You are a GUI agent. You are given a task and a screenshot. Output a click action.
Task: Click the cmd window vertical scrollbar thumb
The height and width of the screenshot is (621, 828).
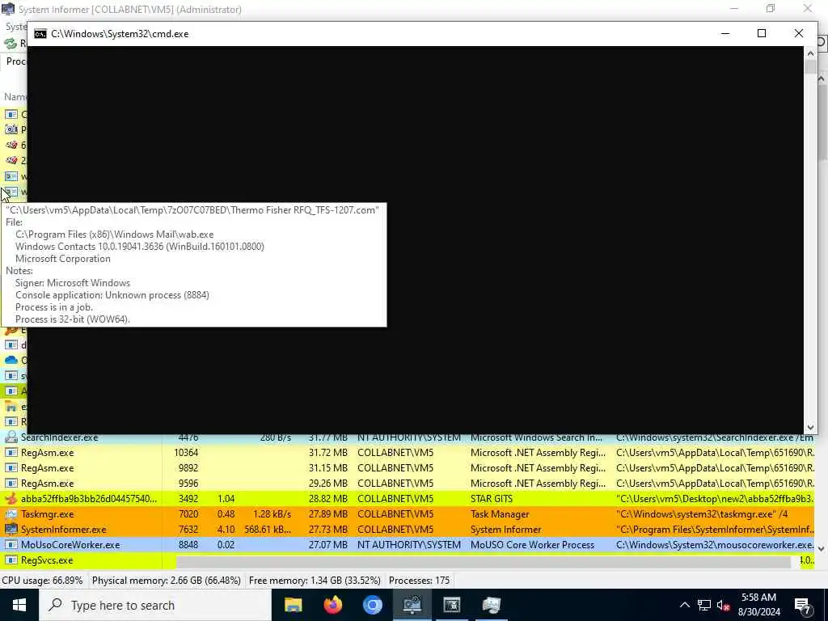click(x=810, y=68)
